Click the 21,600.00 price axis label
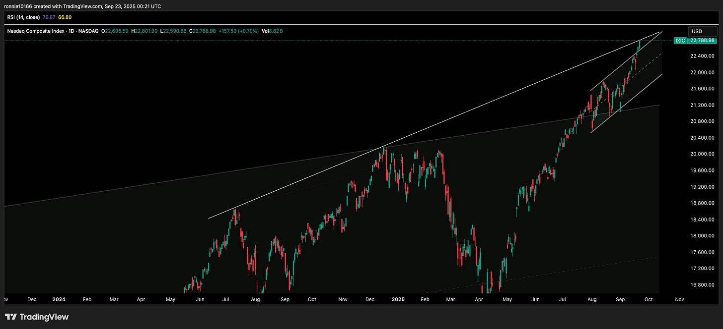Screen dimensions: 723x329 702,89
